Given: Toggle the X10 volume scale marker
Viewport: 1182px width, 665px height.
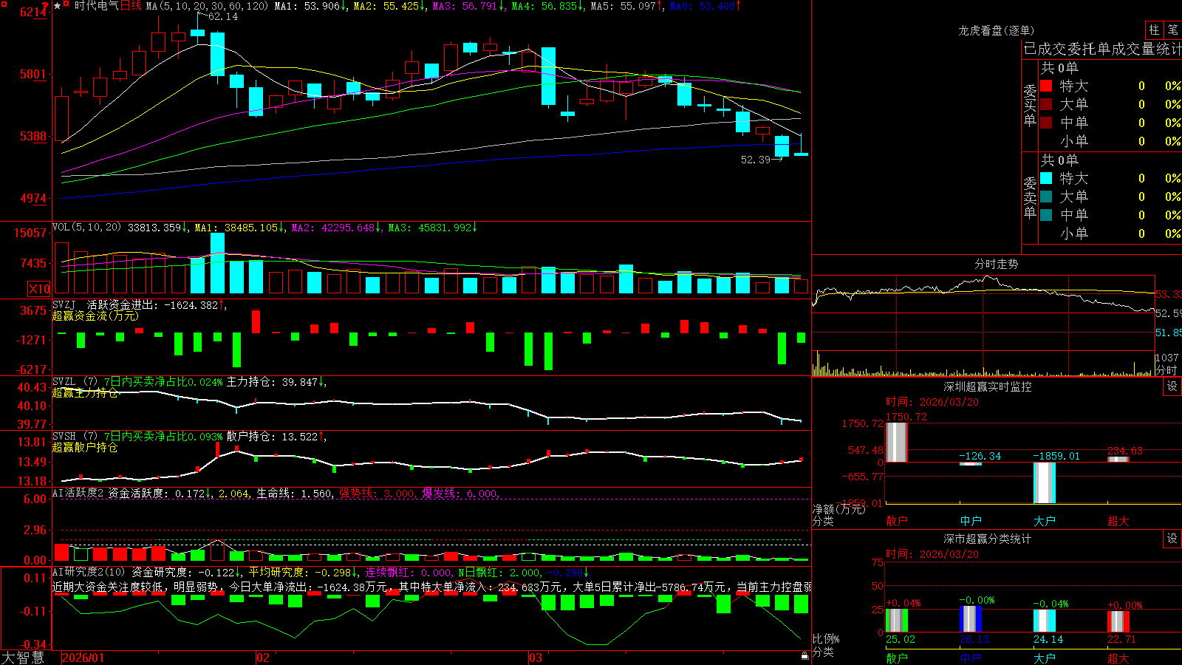Looking at the screenshot, I should click(39, 289).
